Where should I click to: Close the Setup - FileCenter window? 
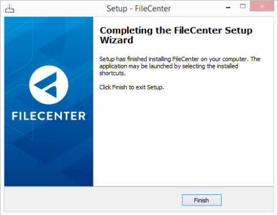pyautogui.click(x=262, y=6)
